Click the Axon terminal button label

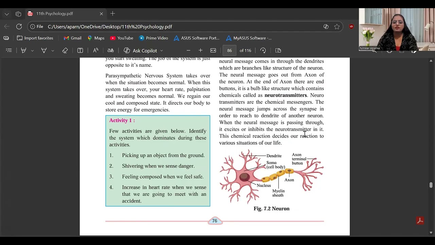coord(299,159)
